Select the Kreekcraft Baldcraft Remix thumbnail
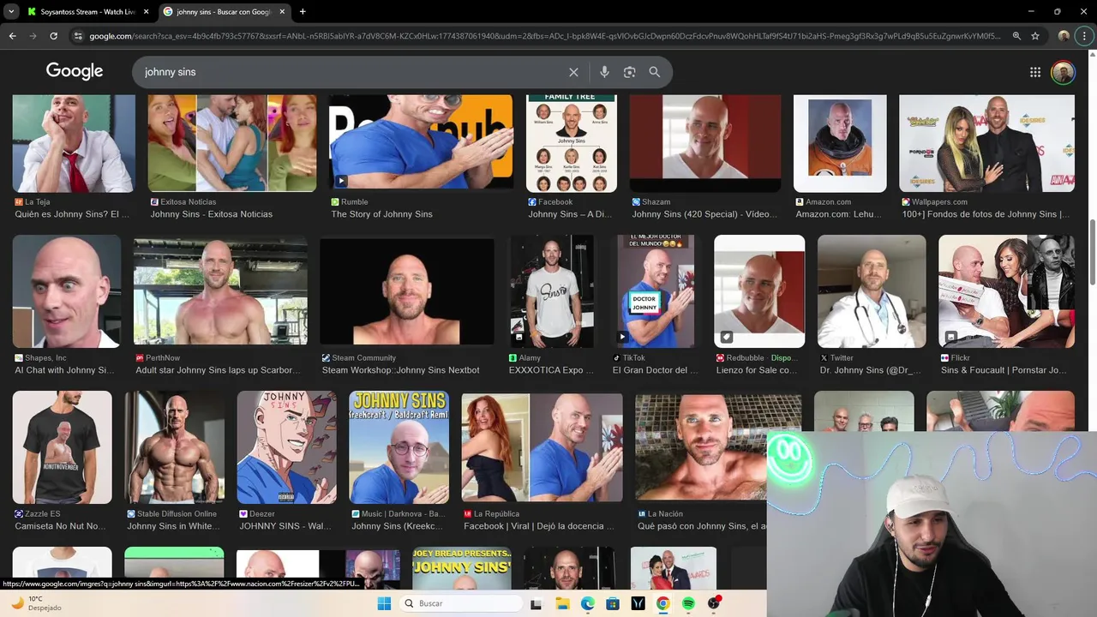Screen dimensions: 1097x617 [x=399, y=447]
